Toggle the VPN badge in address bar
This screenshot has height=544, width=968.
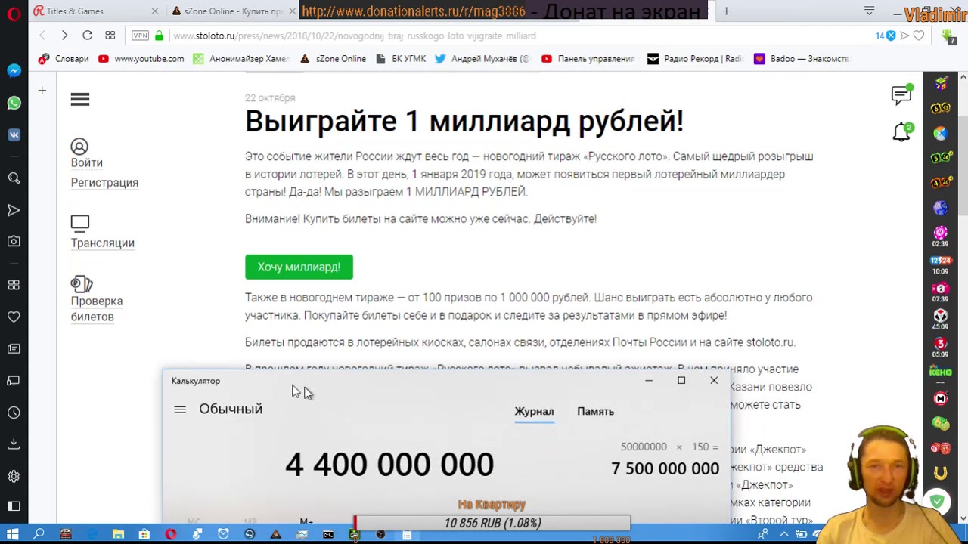pos(141,36)
